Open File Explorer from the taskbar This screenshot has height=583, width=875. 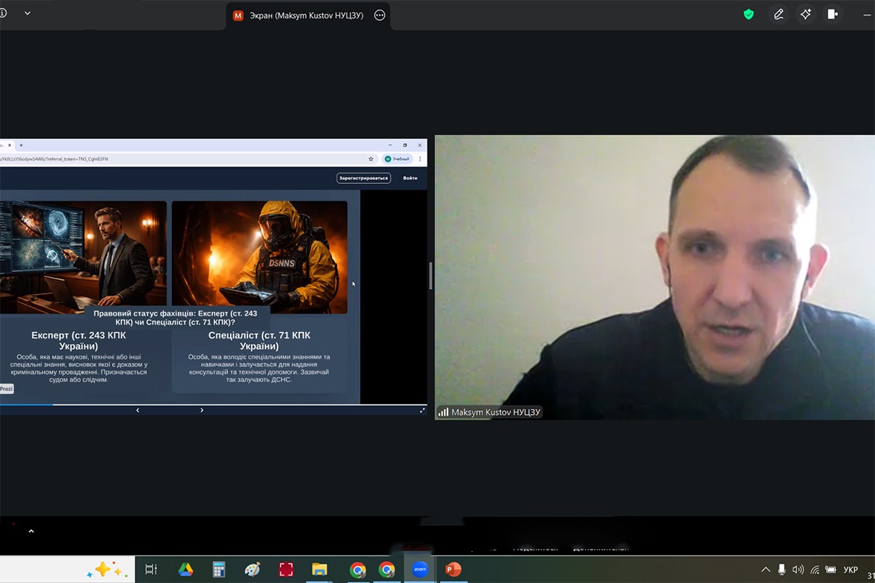point(319,570)
